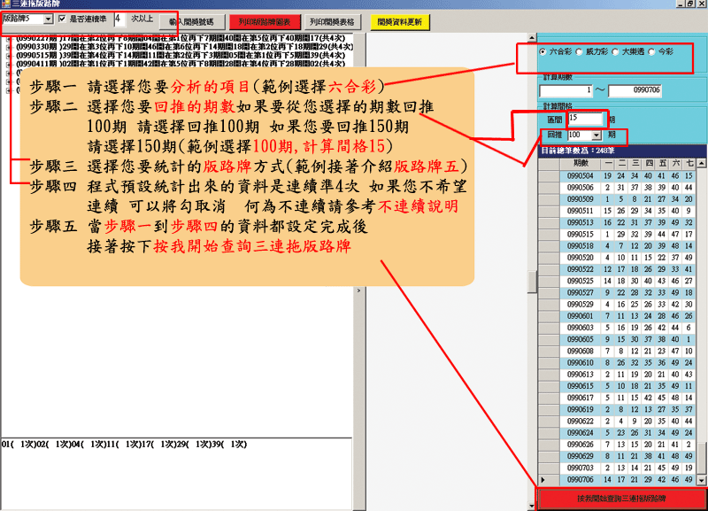Select the 六合彩 radio button
This screenshot has height=511, width=708.
coord(543,52)
